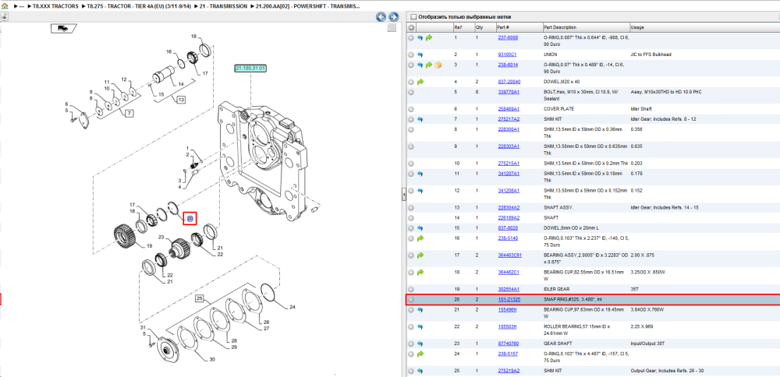Click the gray select-all circle in table header
Viewport: 780px width, 377px height.
(x=411, y=27)
